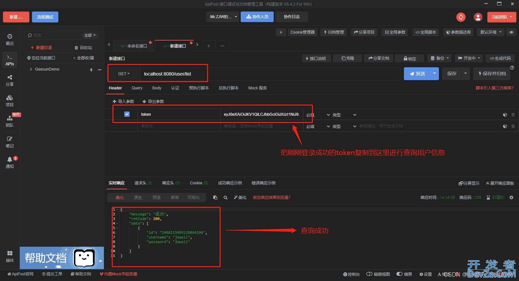
Task: Open the 未命名接口 request tab
Action: [x=134, y=46]
